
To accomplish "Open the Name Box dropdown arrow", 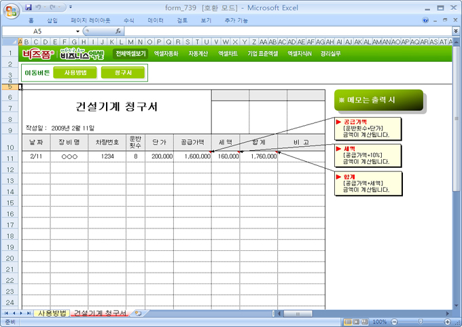I will pyautogui.click(x=77, y=31).
